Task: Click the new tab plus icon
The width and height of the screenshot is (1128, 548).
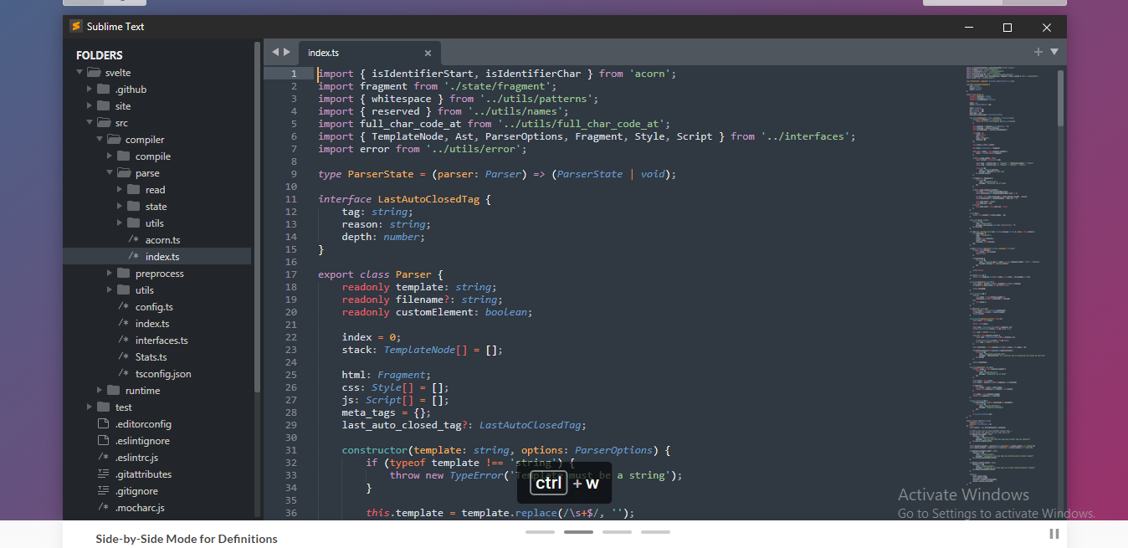Action: point(1038,52)
